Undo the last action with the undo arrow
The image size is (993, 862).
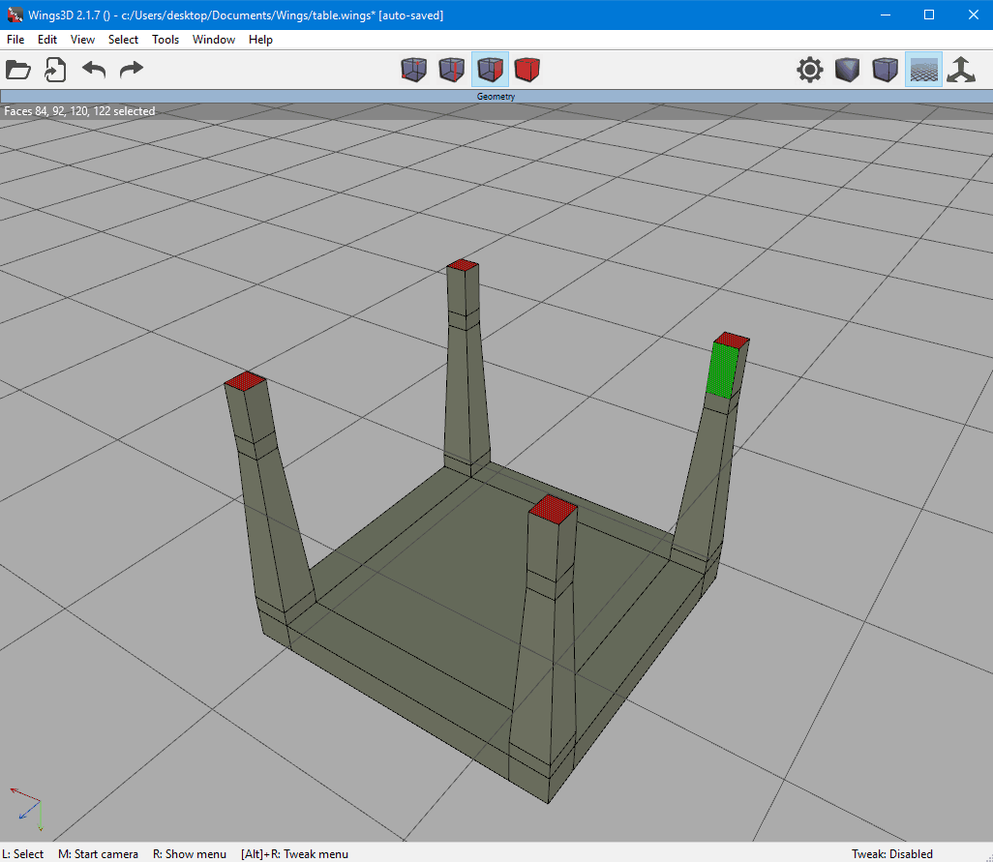[94, 69]
